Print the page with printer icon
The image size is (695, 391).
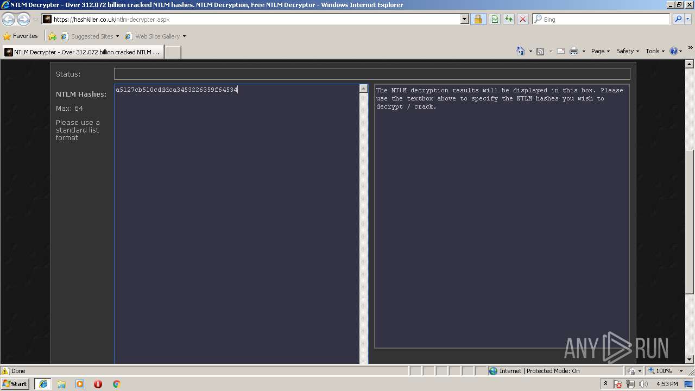point(574,51)
